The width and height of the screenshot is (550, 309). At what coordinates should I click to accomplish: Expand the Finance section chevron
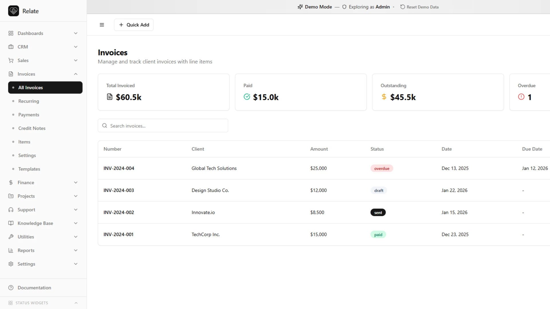click(x=76, y=183)
